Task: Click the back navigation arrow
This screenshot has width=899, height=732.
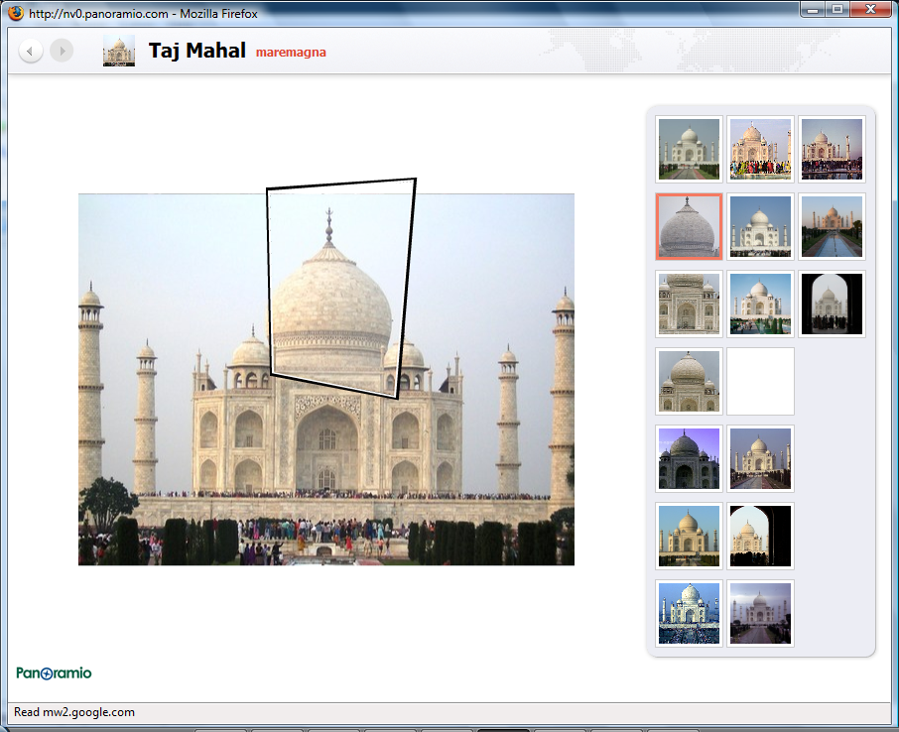Action: [31, 51]
